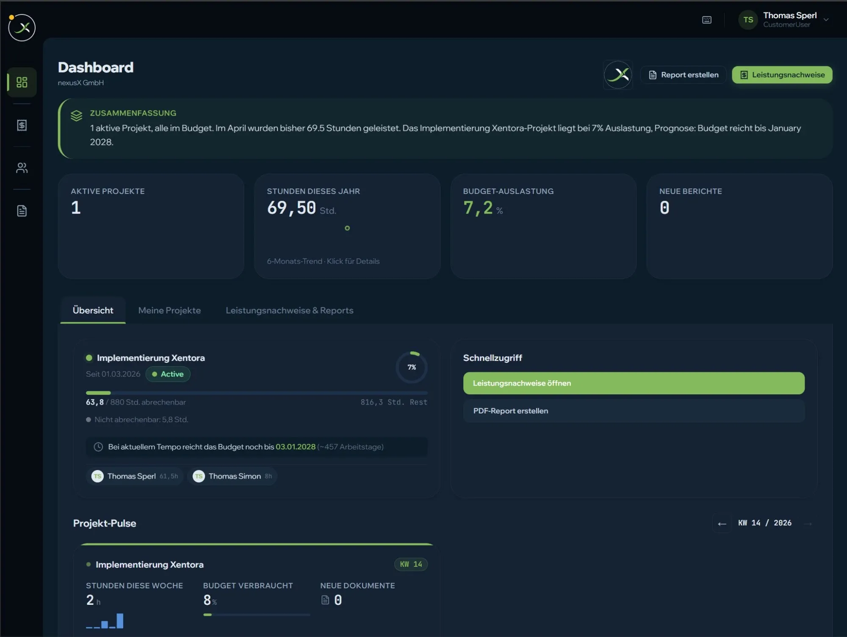Open the Implementierung Xentora project title
The image size is (847, 637).
coord(151,358)
